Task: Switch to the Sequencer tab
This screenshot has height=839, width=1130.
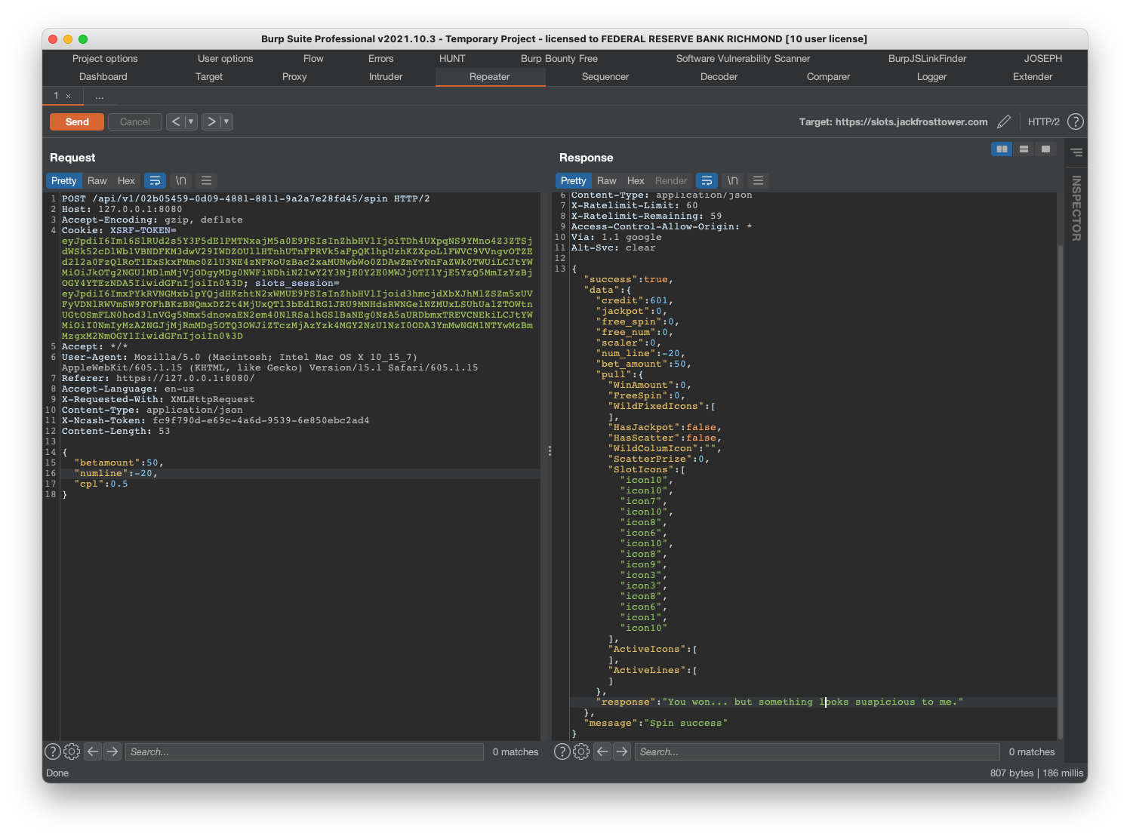Action: [x=605, y=76]
